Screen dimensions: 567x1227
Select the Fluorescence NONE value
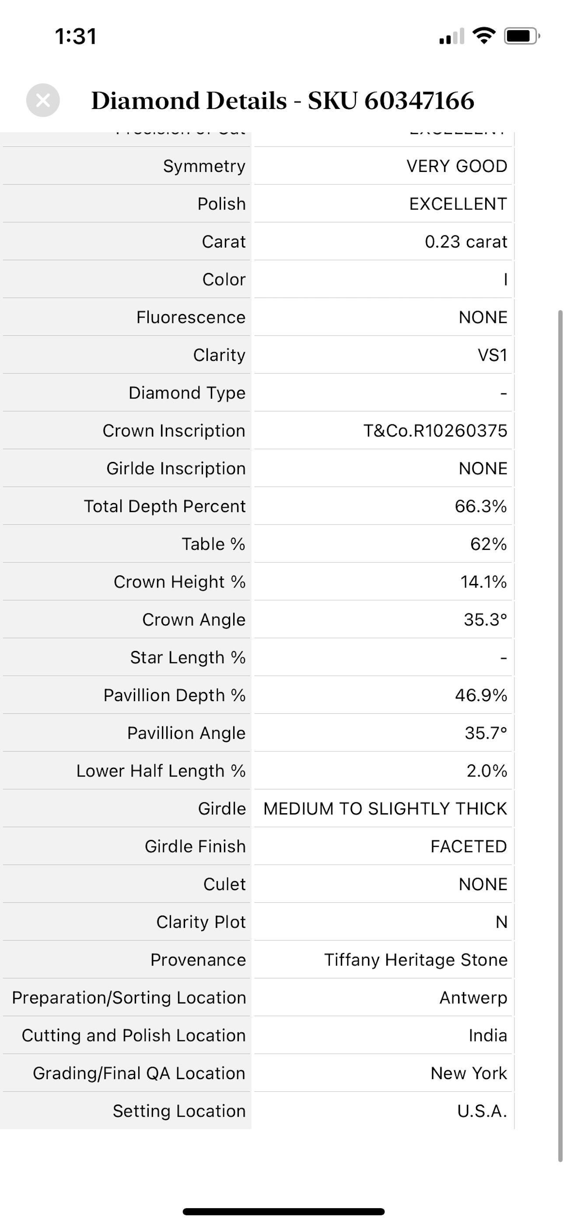coord(483,317)
